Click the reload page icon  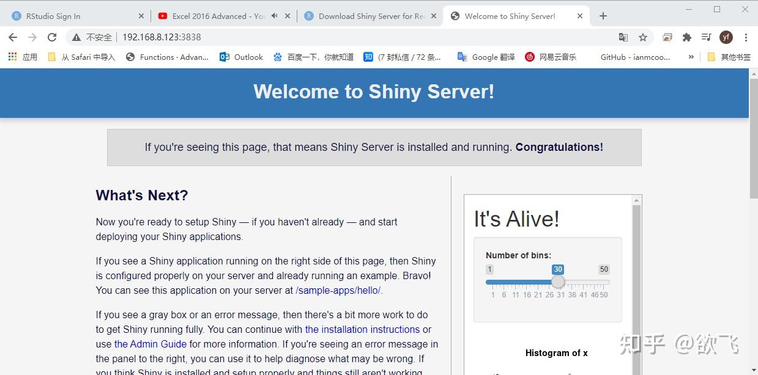point(51,37)
